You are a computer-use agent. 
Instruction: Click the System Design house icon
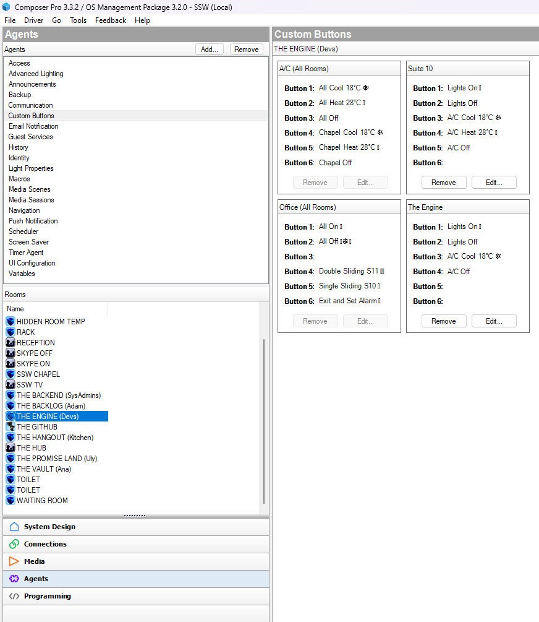(x=14, y=527)
